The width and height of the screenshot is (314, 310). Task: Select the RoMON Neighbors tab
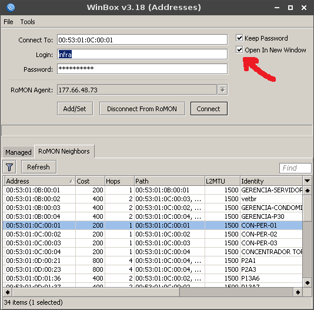[x=64, y=151]
